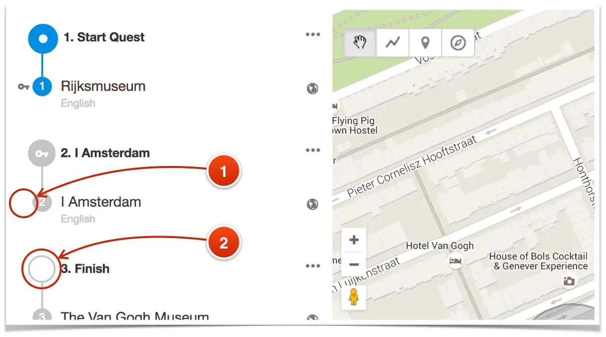Viewport: 606px width, 337px height.
Task: Open the three-dot menu for 3. Finish
Action: (313, 266)
